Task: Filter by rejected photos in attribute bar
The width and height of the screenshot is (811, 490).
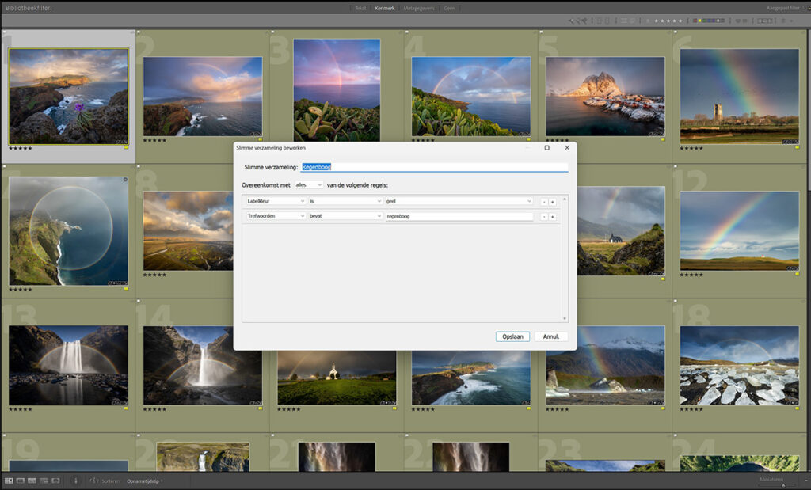Action: 584,21
